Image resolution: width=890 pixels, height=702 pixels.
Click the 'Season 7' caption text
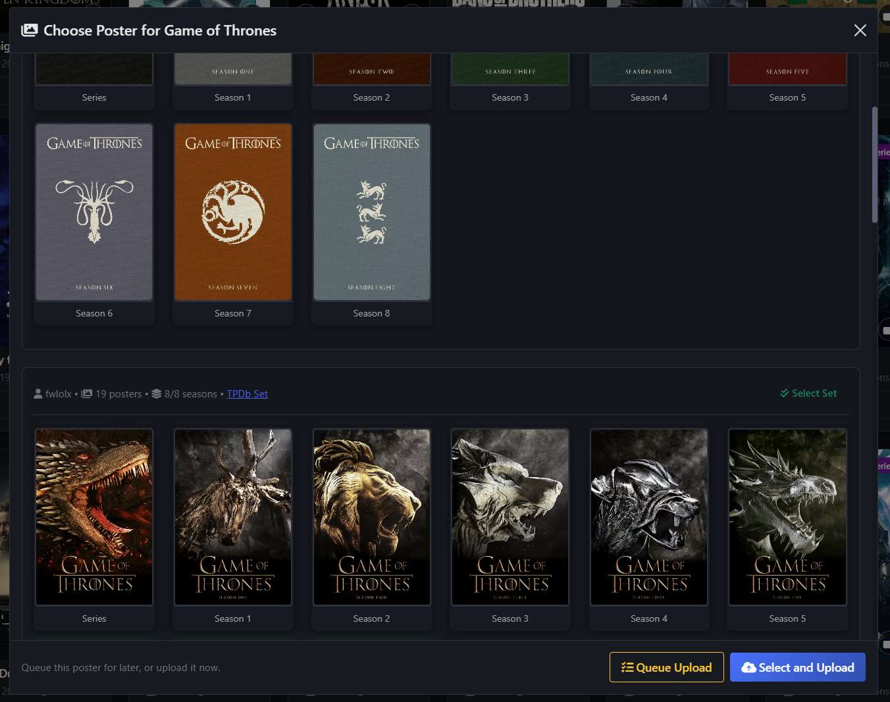(x=233, y=313)
